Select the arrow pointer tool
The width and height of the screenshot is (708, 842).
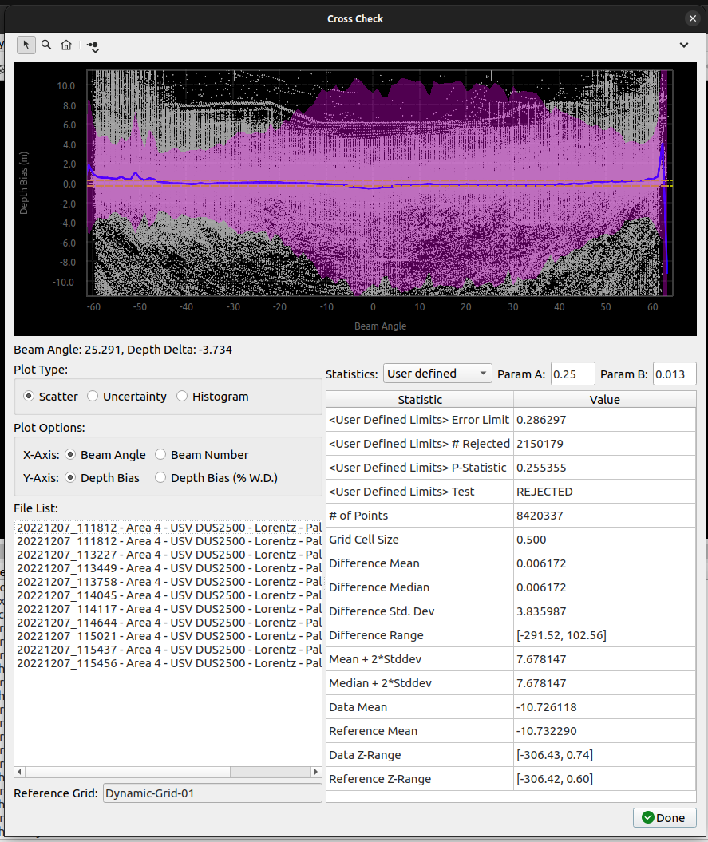pyautogui.click(x=26, y=45)
